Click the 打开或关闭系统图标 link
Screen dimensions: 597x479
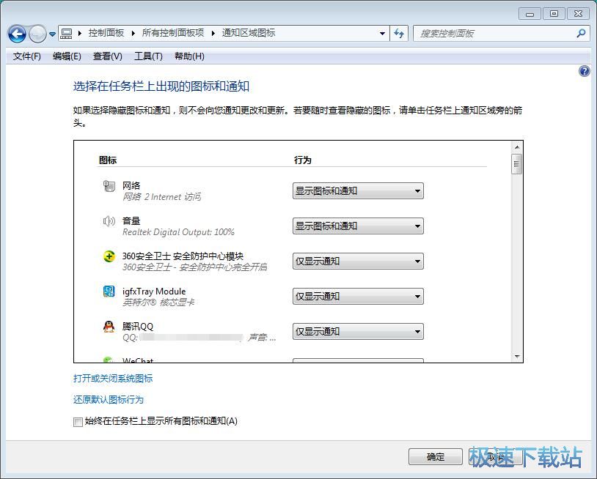(x=113, y=378)
